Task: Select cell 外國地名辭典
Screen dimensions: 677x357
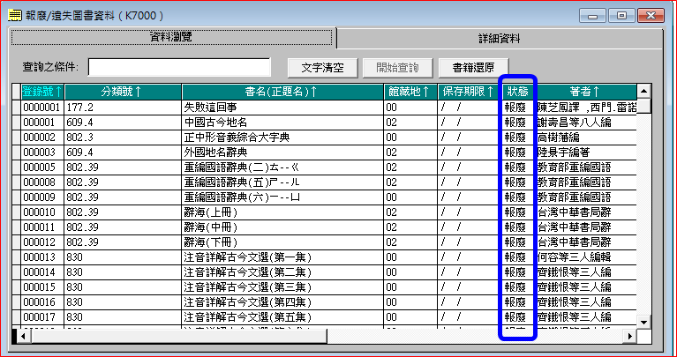Action: [x=282, y=152]
